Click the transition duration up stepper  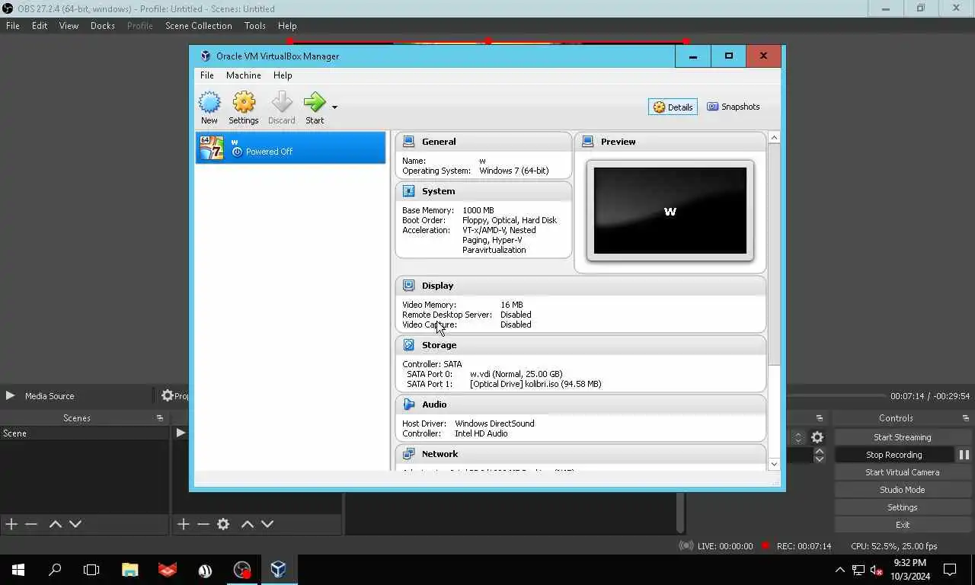coord(820,451)
